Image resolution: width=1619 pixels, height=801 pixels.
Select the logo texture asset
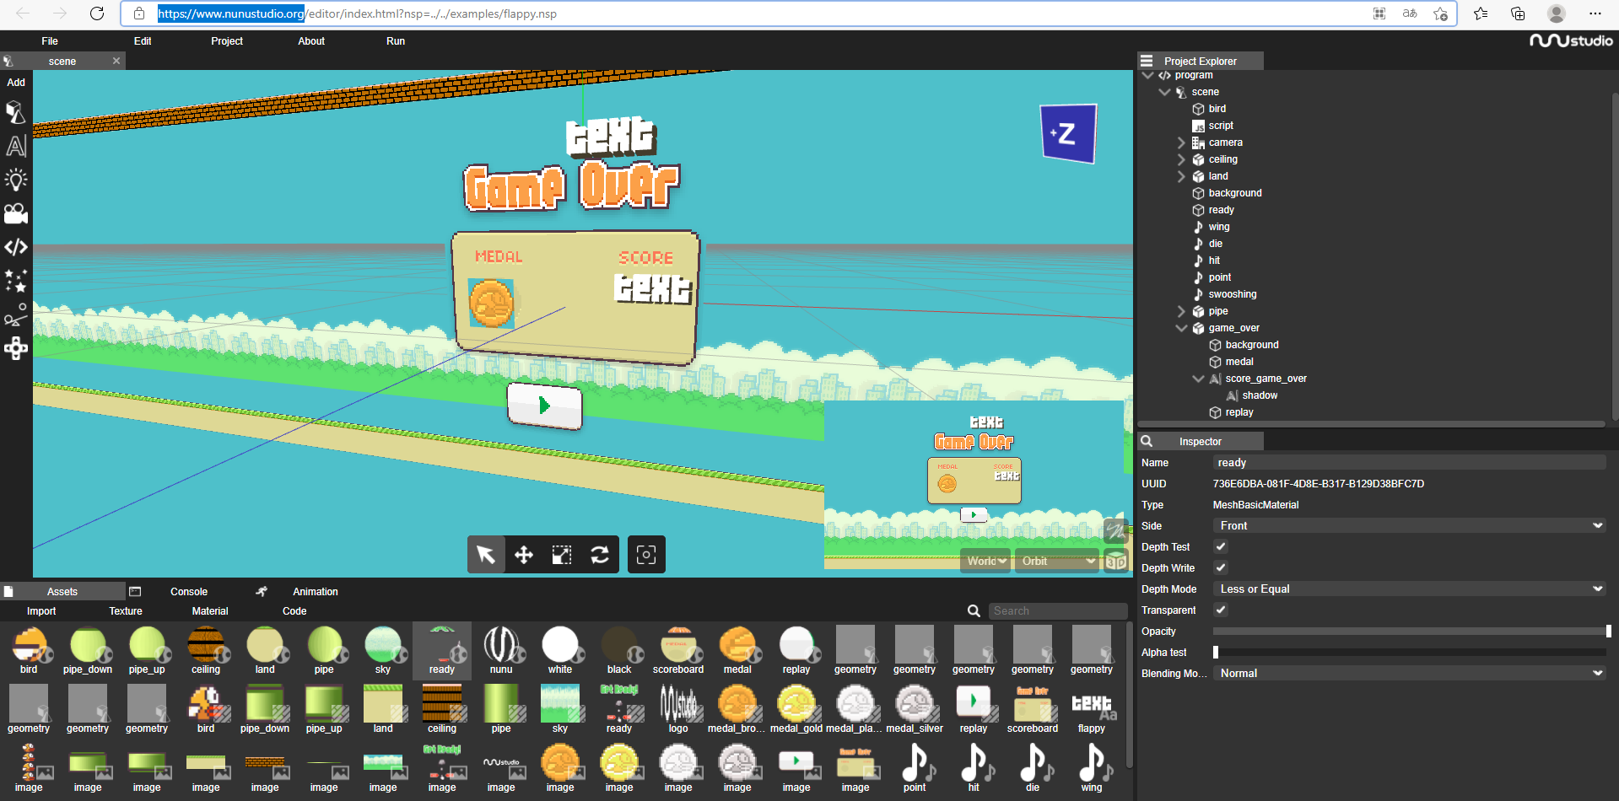coord(678,709)
